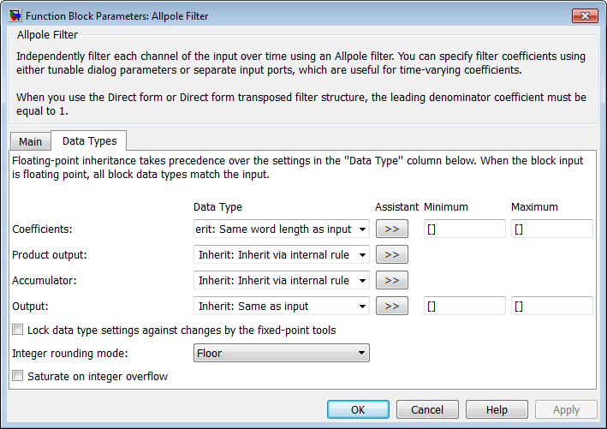Select the Data Types tab
607x429 pixels.
click(x=89, y=140)
